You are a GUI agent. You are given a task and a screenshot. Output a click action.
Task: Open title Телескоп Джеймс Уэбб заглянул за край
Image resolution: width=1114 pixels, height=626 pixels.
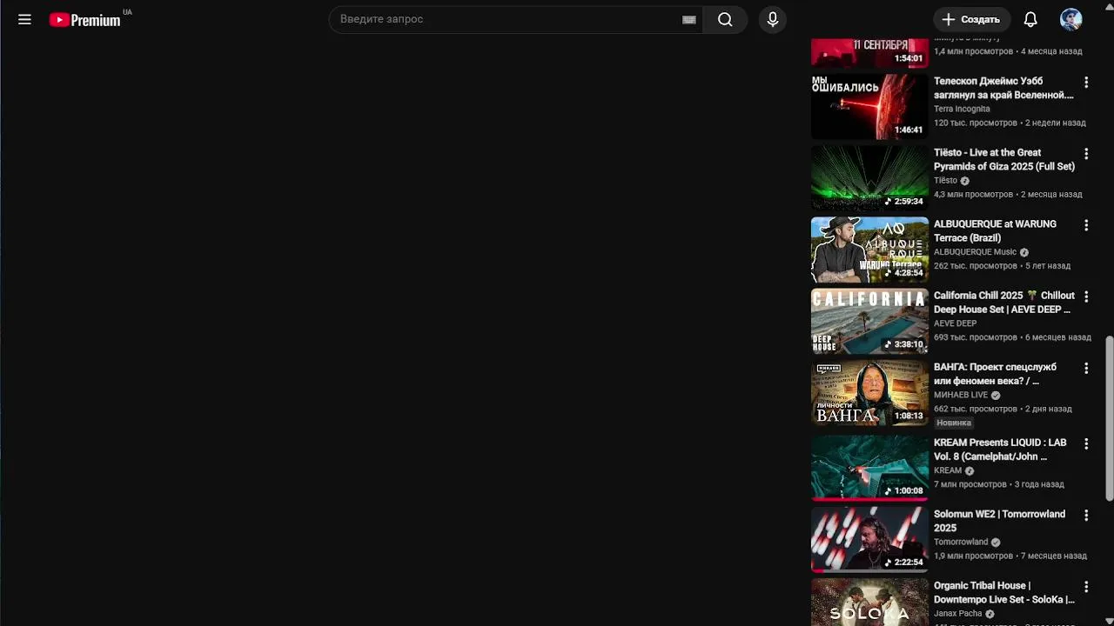(x=1003, y=88)
